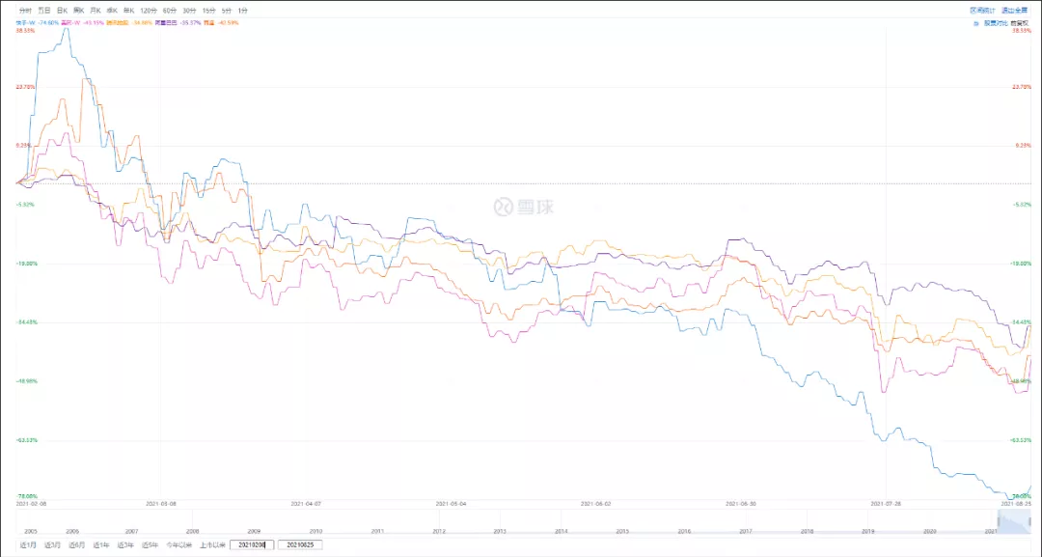Image resolution: width=1042 pixels, height=557 pixels.
Task: Select the 今年以来 year-to-date range
Action: tap(178, 544)
